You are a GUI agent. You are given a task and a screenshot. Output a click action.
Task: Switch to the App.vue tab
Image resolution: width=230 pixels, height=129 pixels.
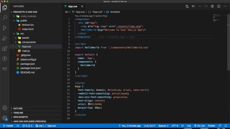[x=73, y=6]
